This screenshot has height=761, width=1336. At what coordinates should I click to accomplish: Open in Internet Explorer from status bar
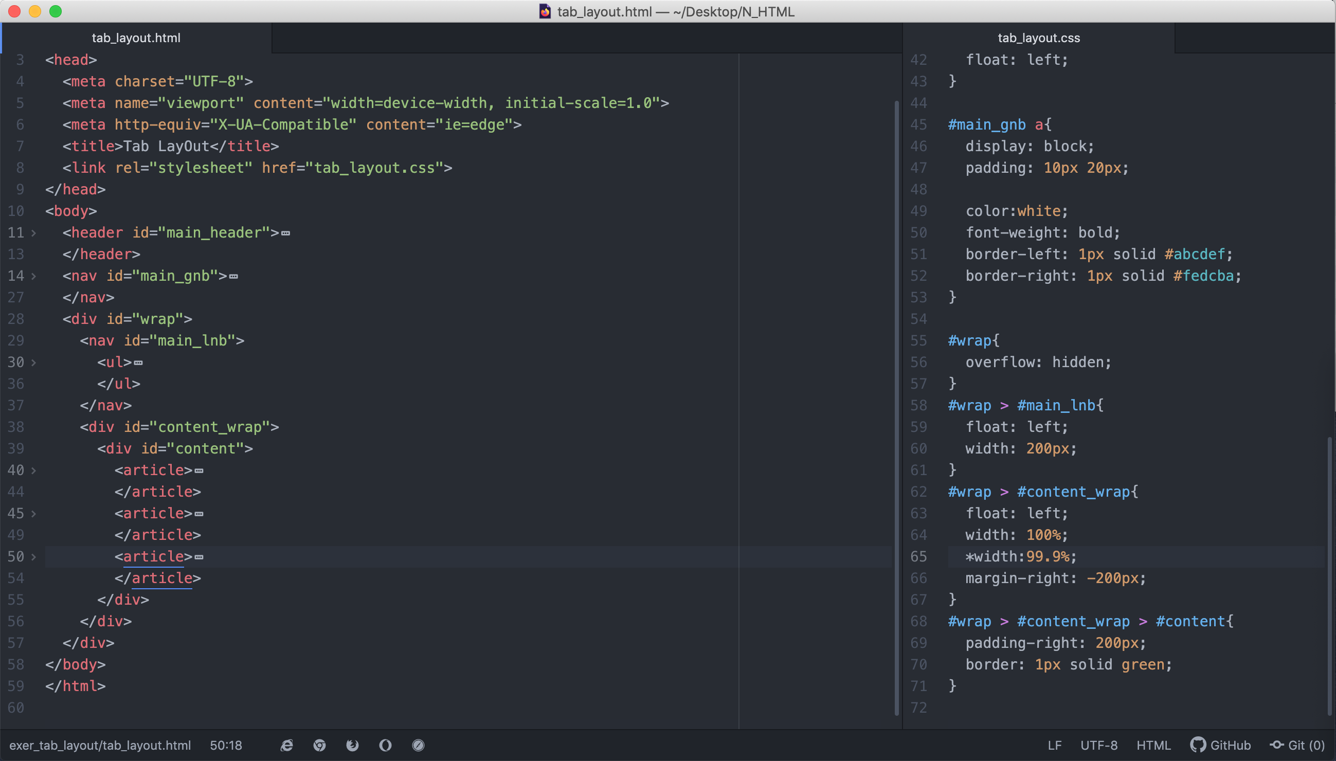click(286, 746)
